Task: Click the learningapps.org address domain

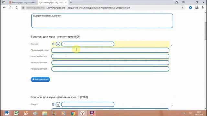Action: pyautogui.click(x=35, y=8)
